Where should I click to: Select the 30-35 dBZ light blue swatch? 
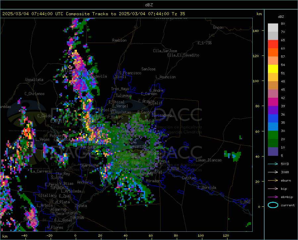pos(273,127)
